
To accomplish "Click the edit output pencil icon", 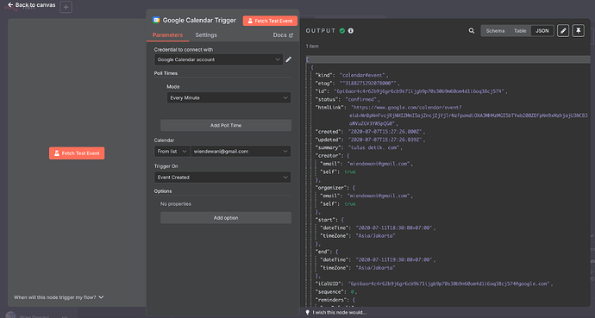I will (x=563, y=31).
